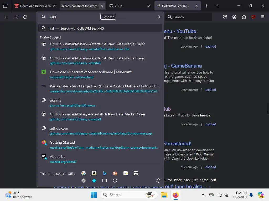Open Remastered! search result title
269x201 pixels.
click(x=178, y=143)
